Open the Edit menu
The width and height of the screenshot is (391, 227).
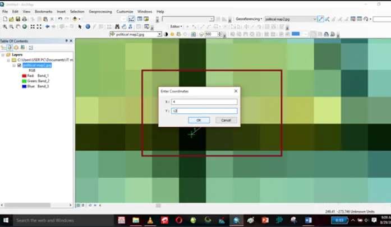(x=15, y=11)
